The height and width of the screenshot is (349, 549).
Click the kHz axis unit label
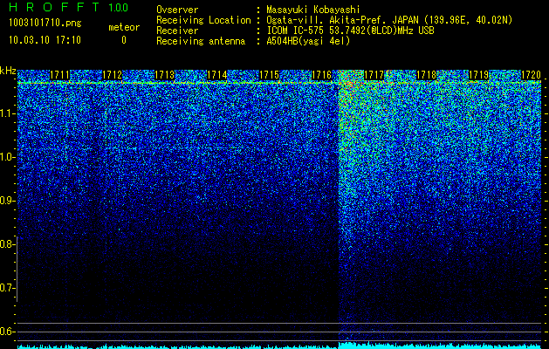point(8,71)
